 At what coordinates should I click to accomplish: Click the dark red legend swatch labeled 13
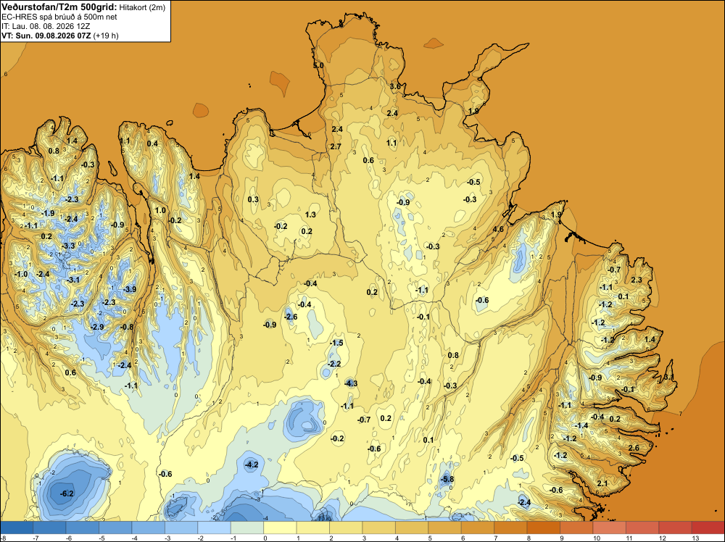[708, 528]
